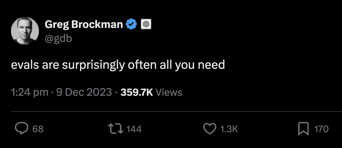This screenshot has width=342, height=148.
Task: Click the 68 replies count
Action: coord(38,129)
